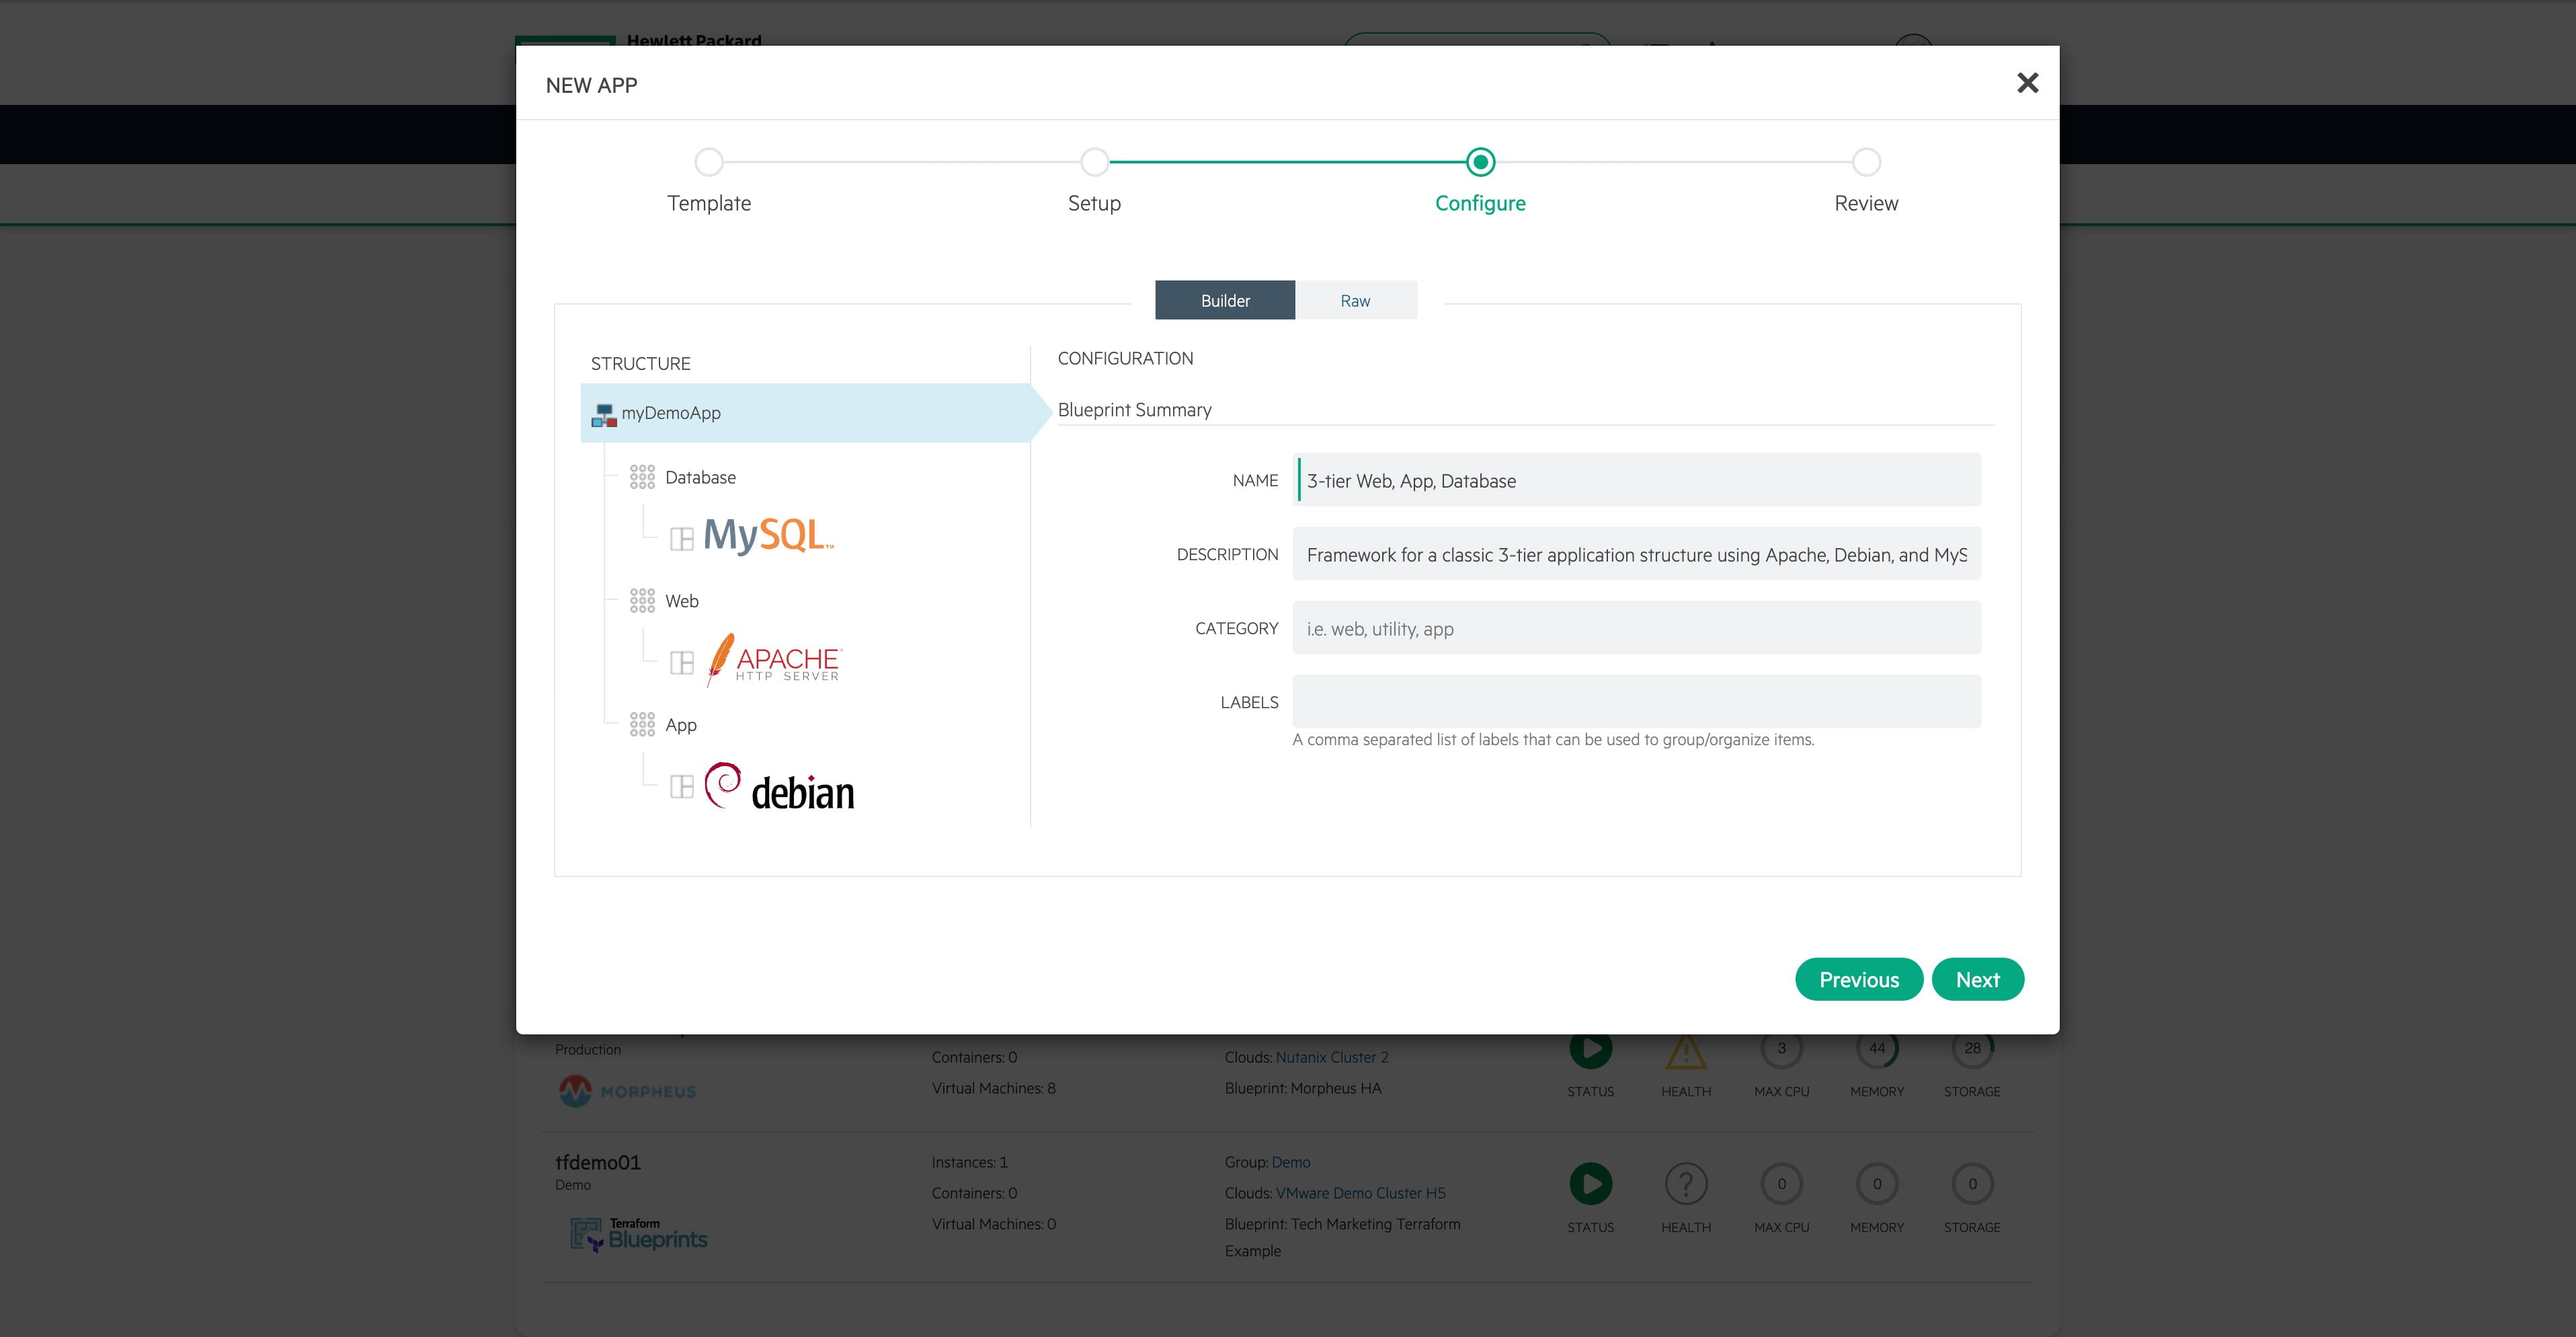Select the debian instance logo
Viewport: 2576px width, 1337px height.
pos(780,787)
